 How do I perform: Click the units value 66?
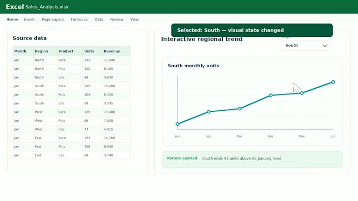86,77
